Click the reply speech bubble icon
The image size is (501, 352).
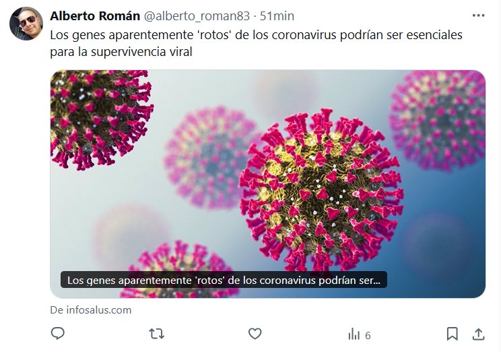tap(58, 334)
